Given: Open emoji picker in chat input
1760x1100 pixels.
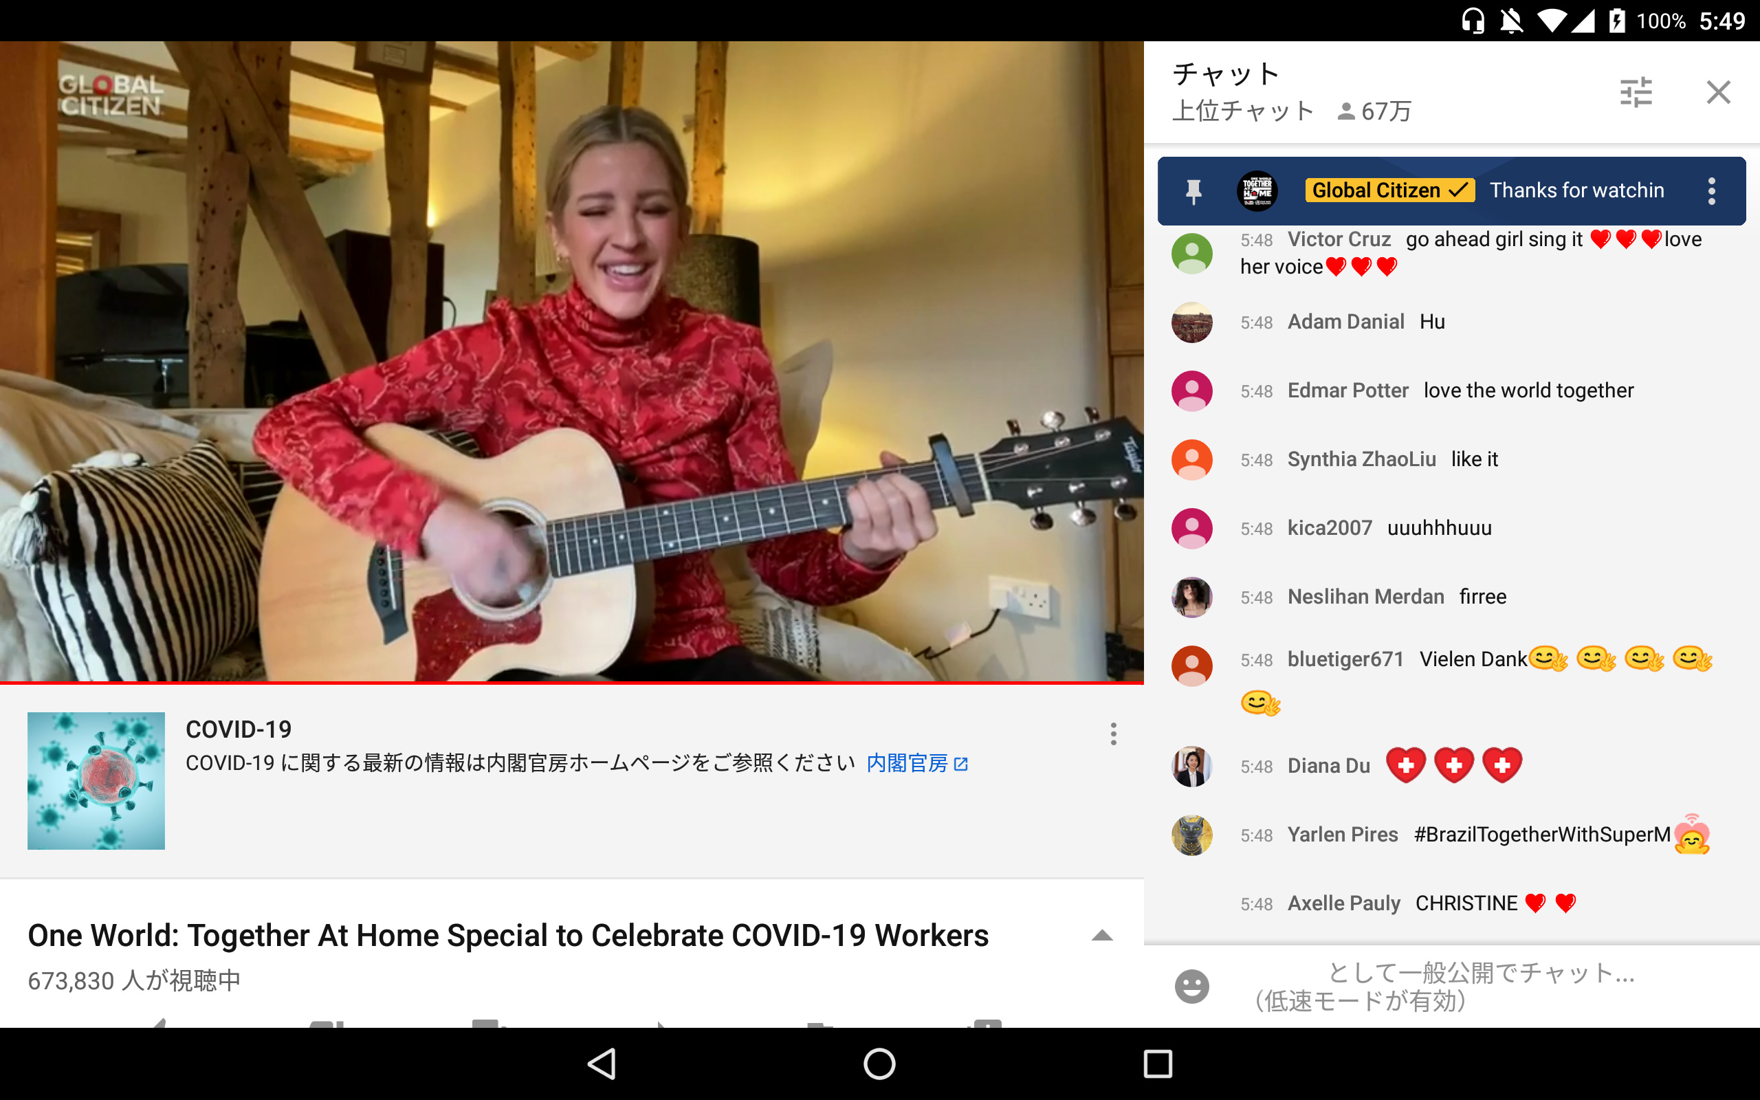Looking at the screenshot, I should pyautogui.click(x=1191, y=987).
